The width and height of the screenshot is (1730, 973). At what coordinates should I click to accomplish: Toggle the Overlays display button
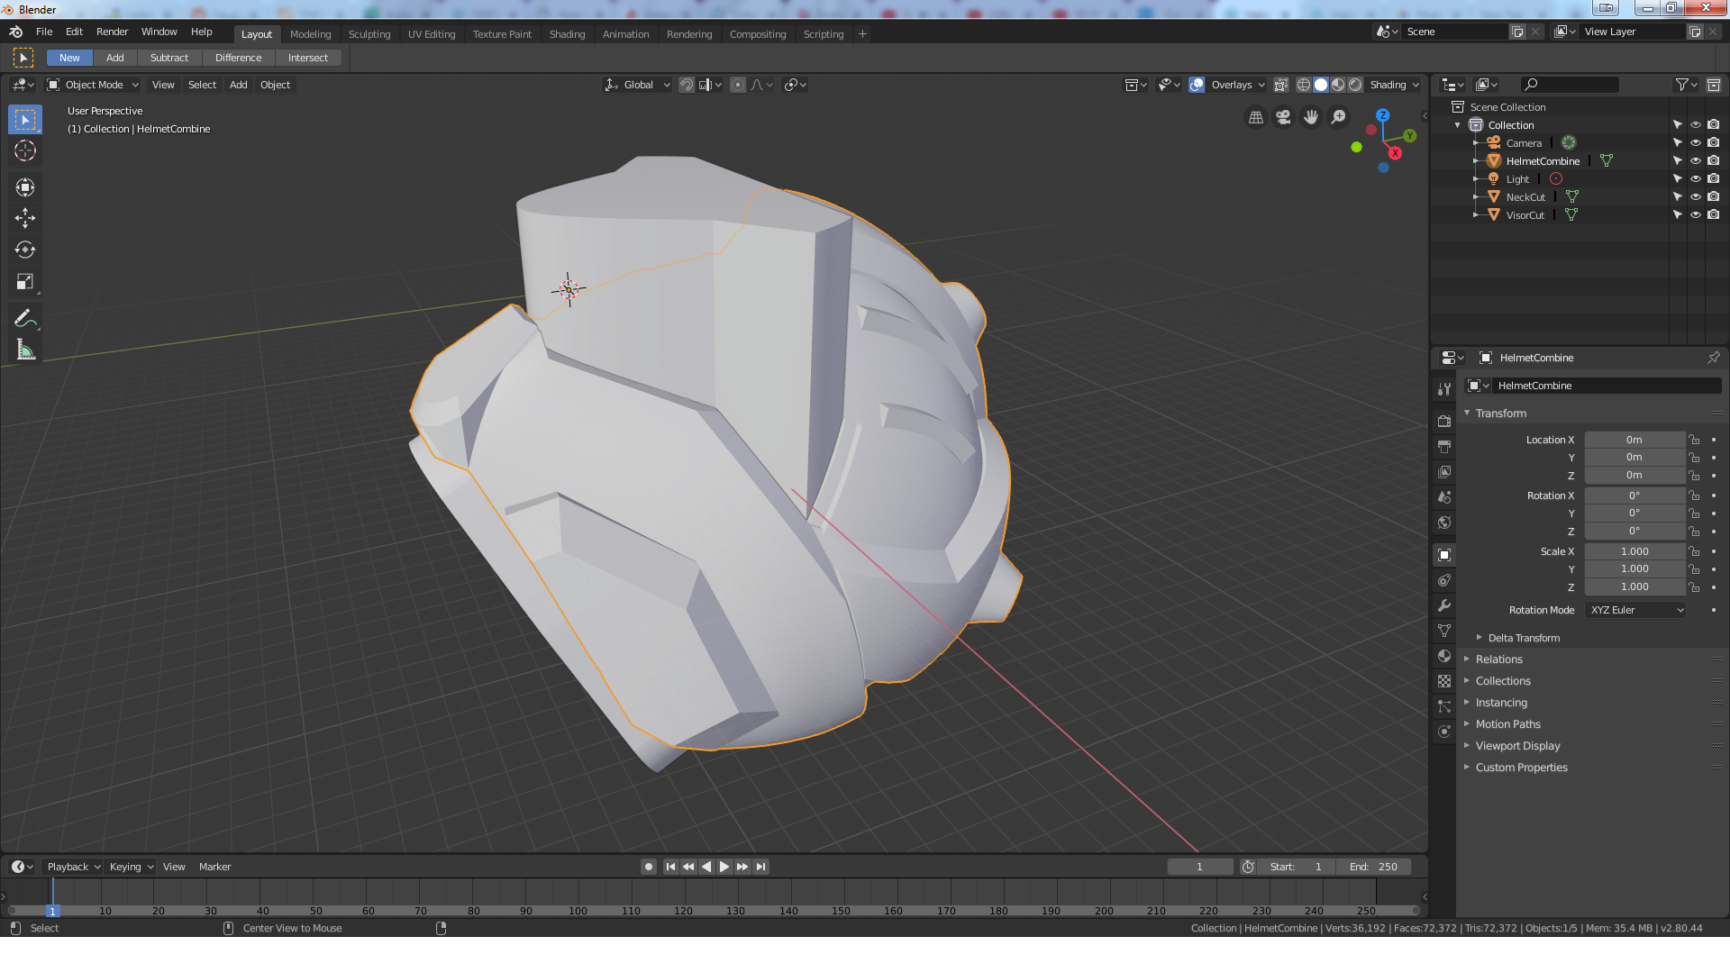(1197, 85)
